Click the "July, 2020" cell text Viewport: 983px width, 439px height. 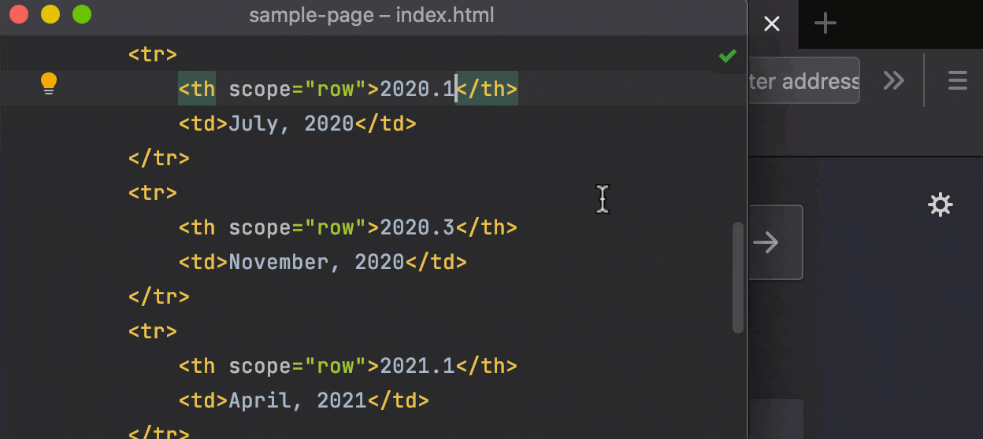click(x=291, y=124)
